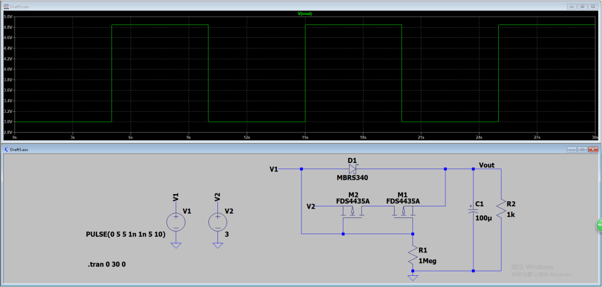Click the 100µ value of C1
This screenshot has height=287, width=602.
coord(484,218)
